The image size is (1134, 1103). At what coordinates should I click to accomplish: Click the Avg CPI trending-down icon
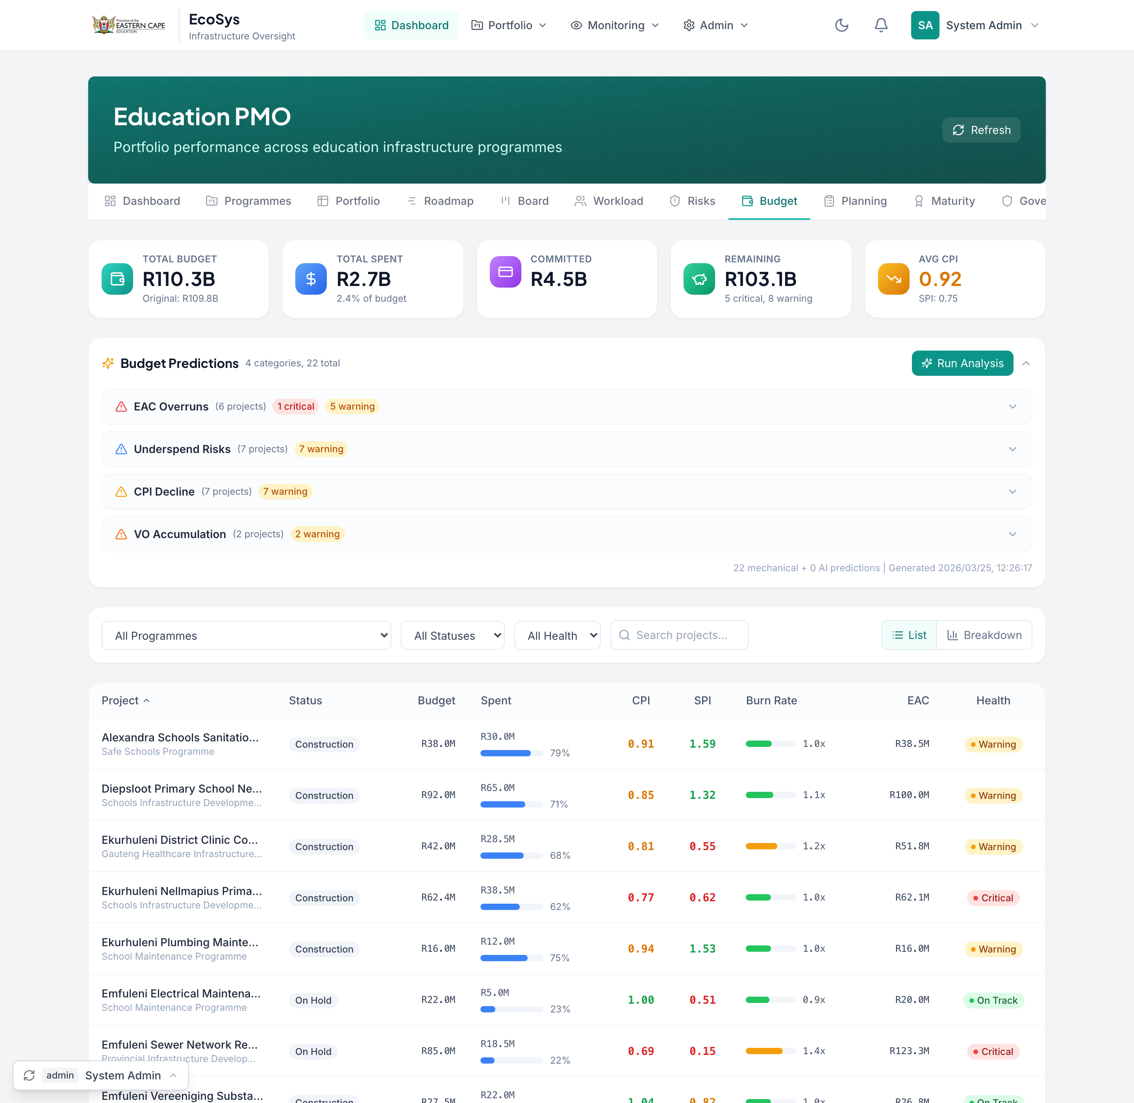[x=893, y=279]
